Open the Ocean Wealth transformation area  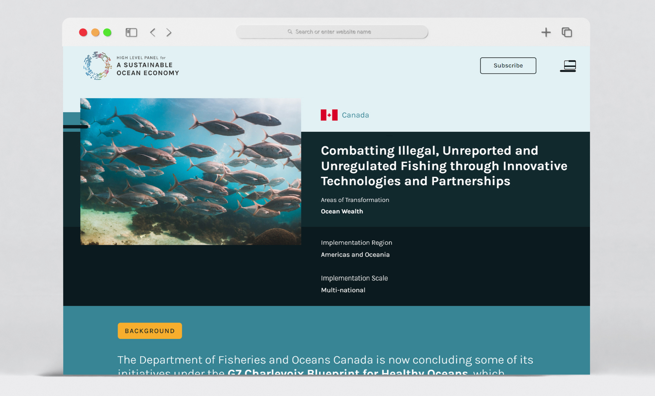(x=342, y=211)
